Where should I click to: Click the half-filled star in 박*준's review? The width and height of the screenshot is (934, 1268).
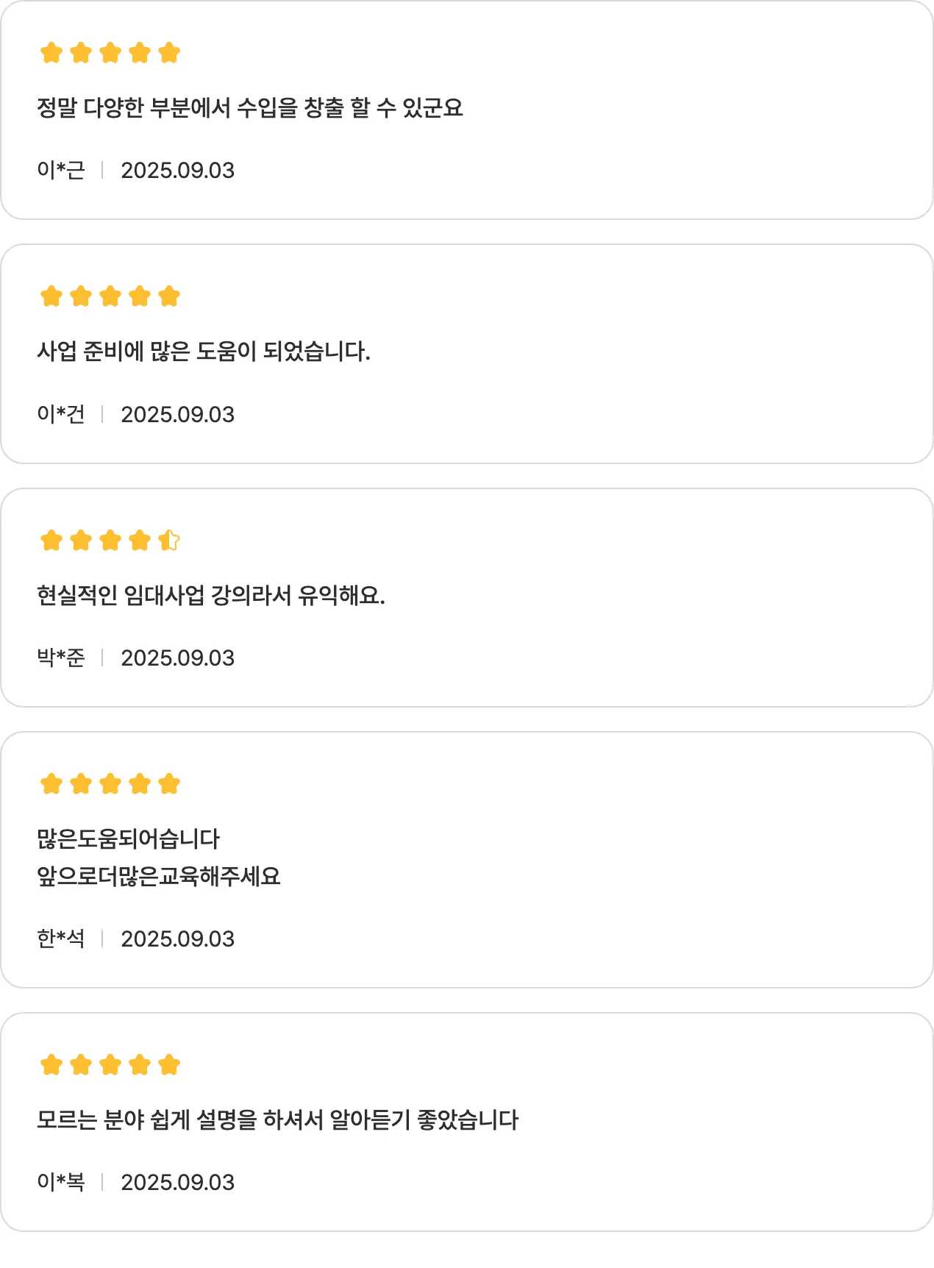coord(169,541)
